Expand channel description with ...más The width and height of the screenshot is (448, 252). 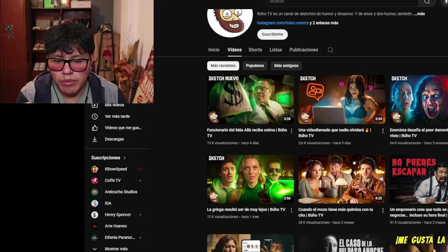419,14
